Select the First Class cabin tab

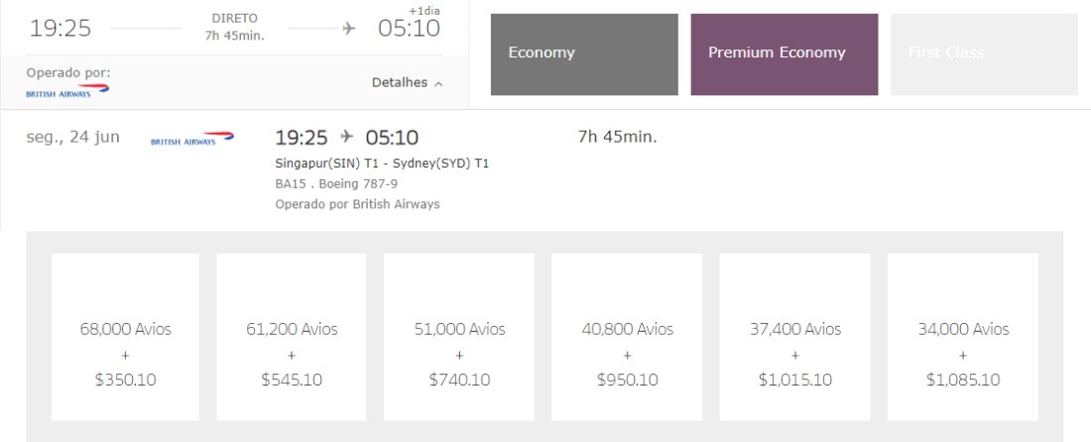tap(985, 55)
